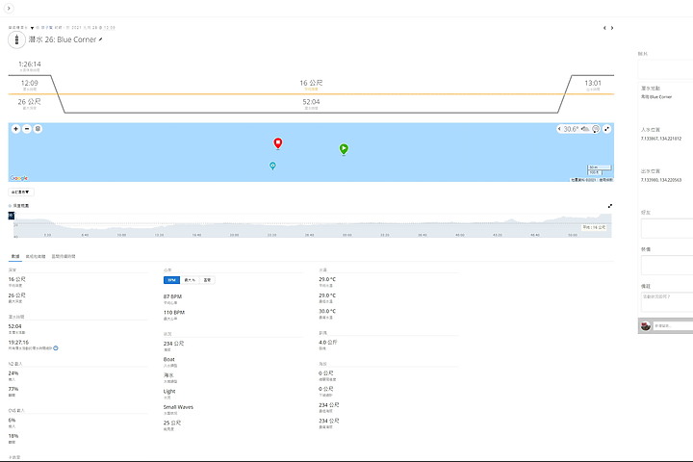
Task: Toggle the map scale between meters and feet
Action: click(600, 169)
